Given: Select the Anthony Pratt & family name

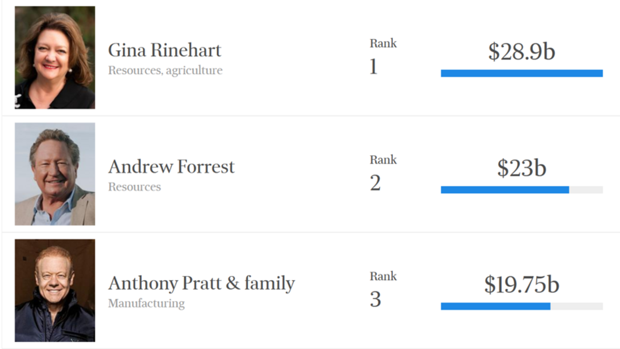Looking at the screenshot, I should pos(201,283).
